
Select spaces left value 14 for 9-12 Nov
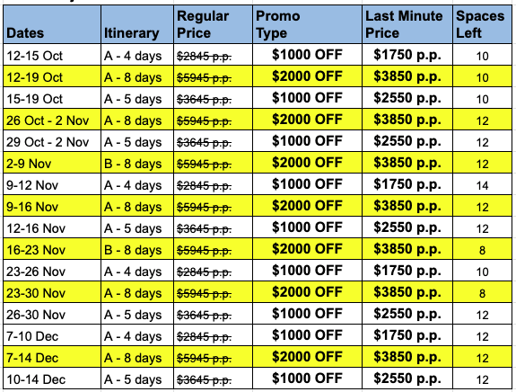482,184
